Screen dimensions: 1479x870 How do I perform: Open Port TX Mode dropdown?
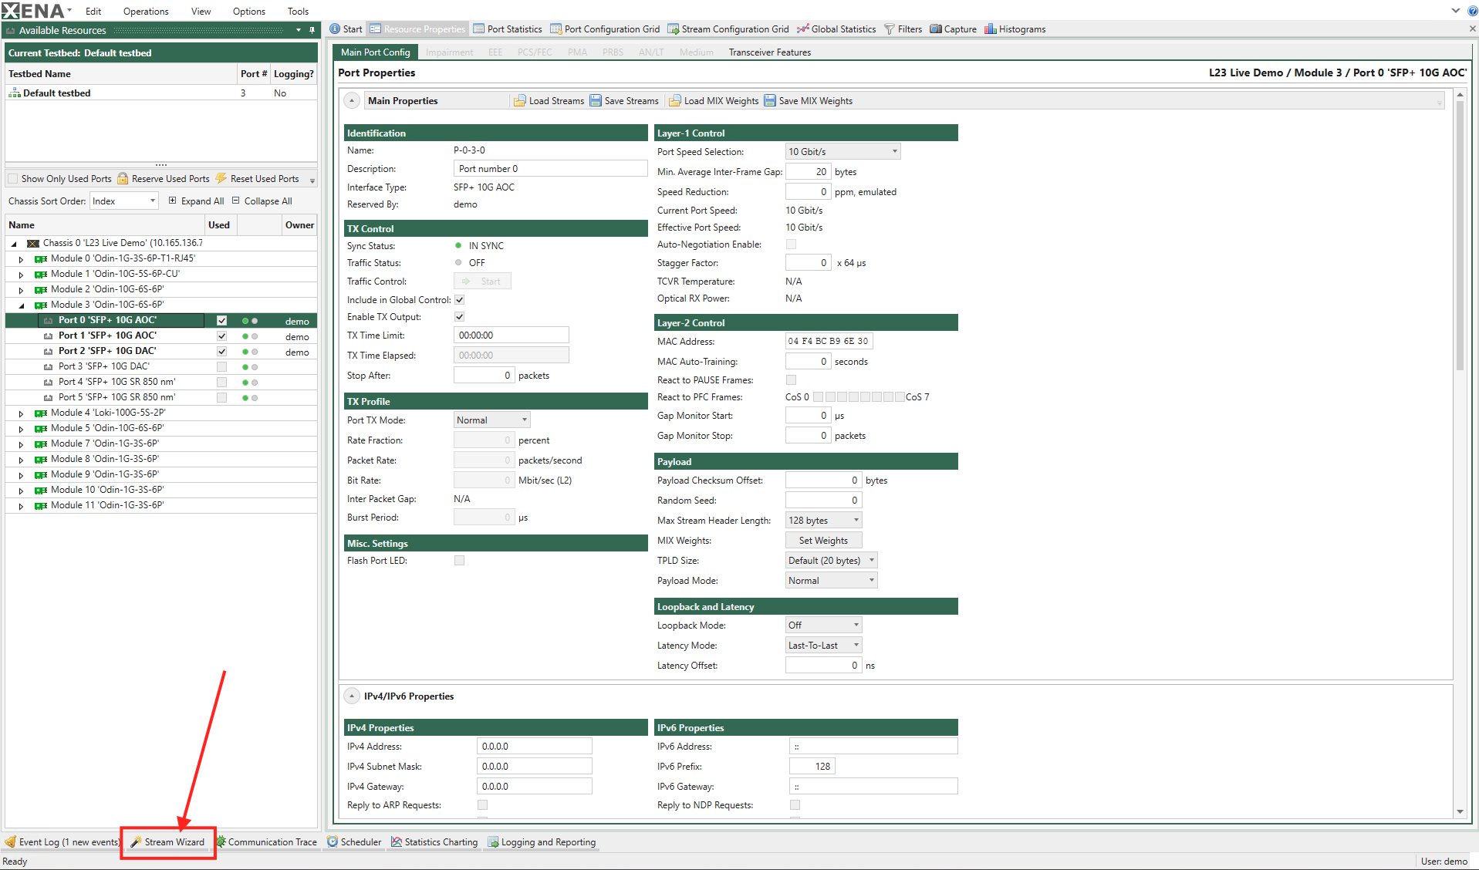point(491,420)
